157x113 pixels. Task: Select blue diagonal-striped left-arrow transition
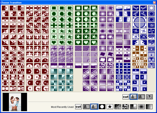[x=143, y=8]
